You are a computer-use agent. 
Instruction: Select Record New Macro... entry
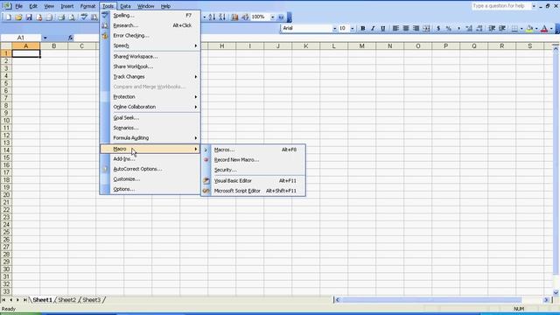pyautogui.click(x=253, y=159)
